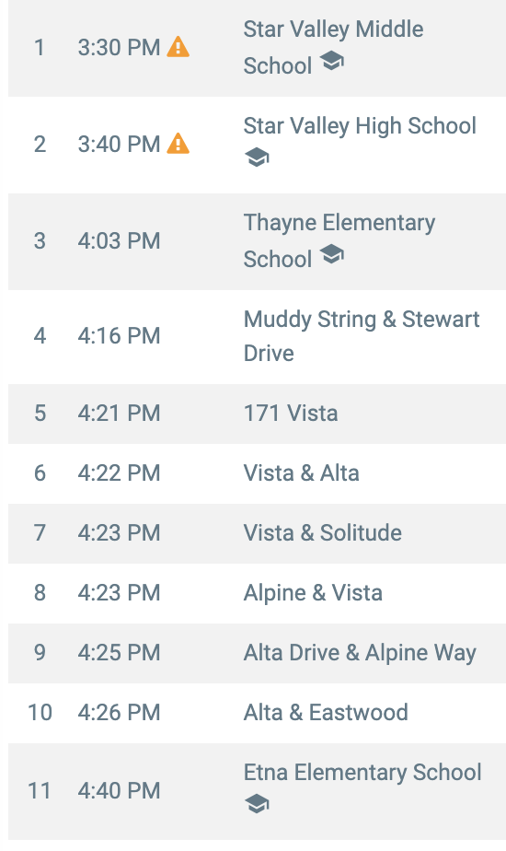Open Alta Drive & Alpine Way stop
This screenshot has height=851, width=506.
click(257, 653)
